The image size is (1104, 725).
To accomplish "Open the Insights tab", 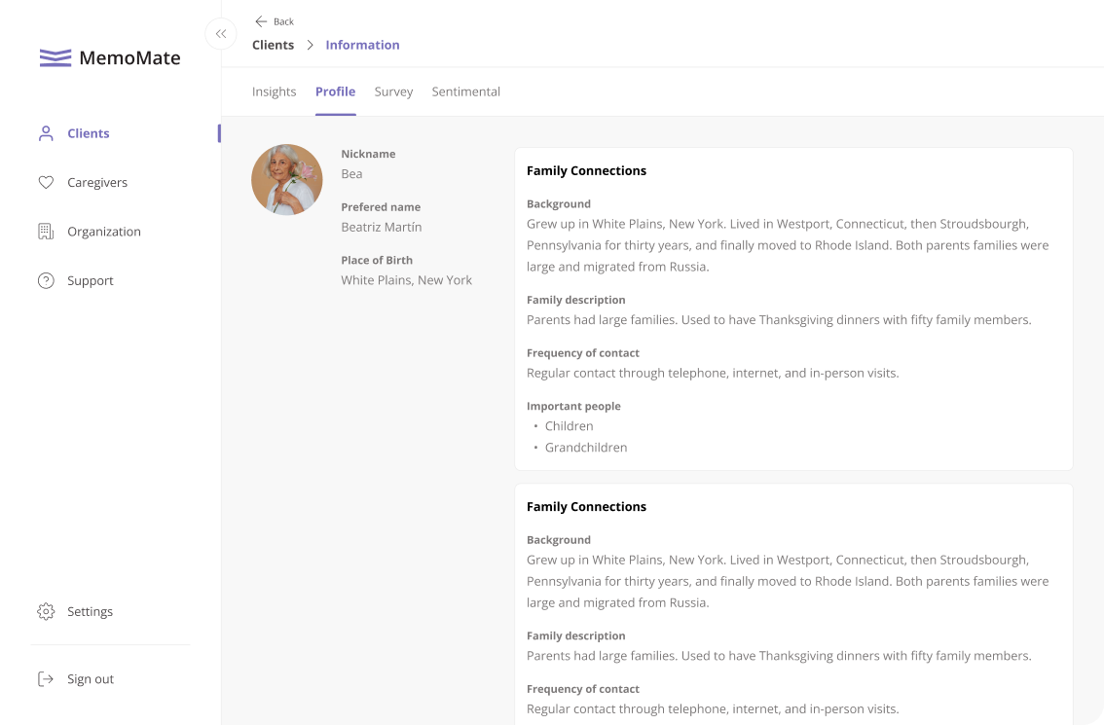I will (274, 91).
